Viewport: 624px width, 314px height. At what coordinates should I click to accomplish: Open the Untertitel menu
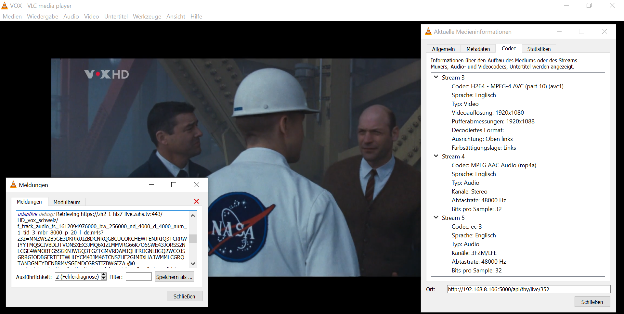coord(116,17)
